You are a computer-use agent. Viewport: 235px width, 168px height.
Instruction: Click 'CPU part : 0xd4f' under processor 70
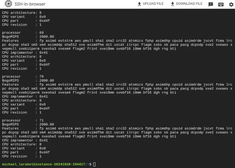26,108
